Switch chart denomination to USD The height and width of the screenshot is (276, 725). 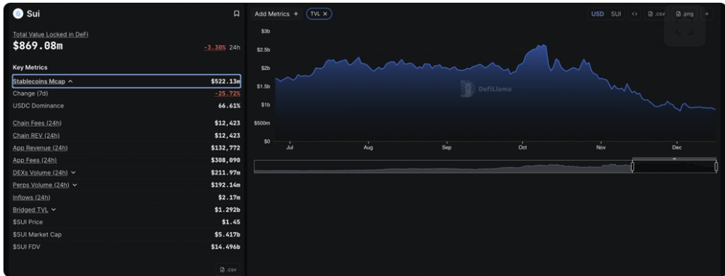click(x=598, y=14)
